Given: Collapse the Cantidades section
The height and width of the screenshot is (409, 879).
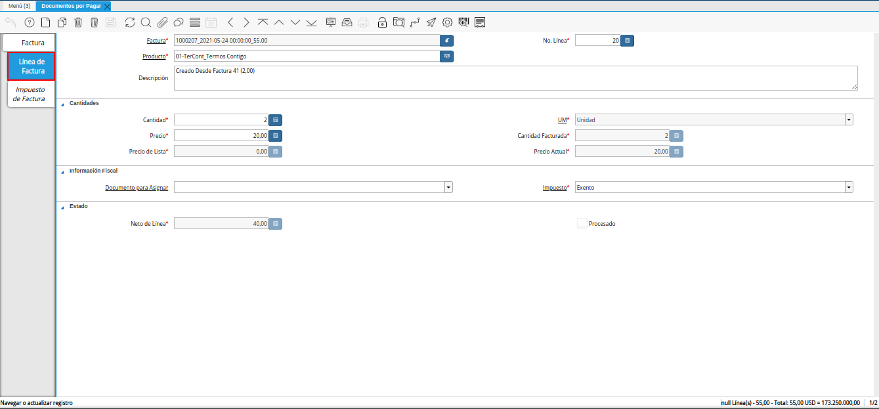Looking at the screenshot, I should coord(63,104).
